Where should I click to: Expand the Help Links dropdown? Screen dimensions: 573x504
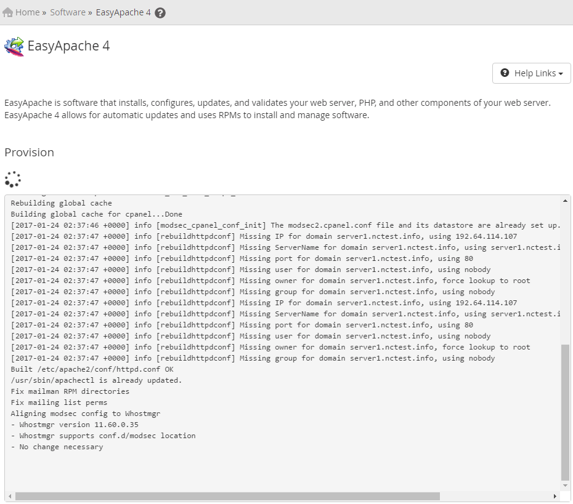click(531, 73)
